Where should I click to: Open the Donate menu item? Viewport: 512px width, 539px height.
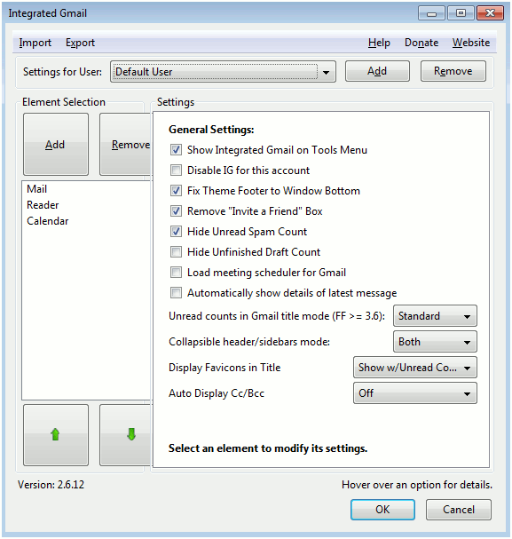[x=421, y=43]
